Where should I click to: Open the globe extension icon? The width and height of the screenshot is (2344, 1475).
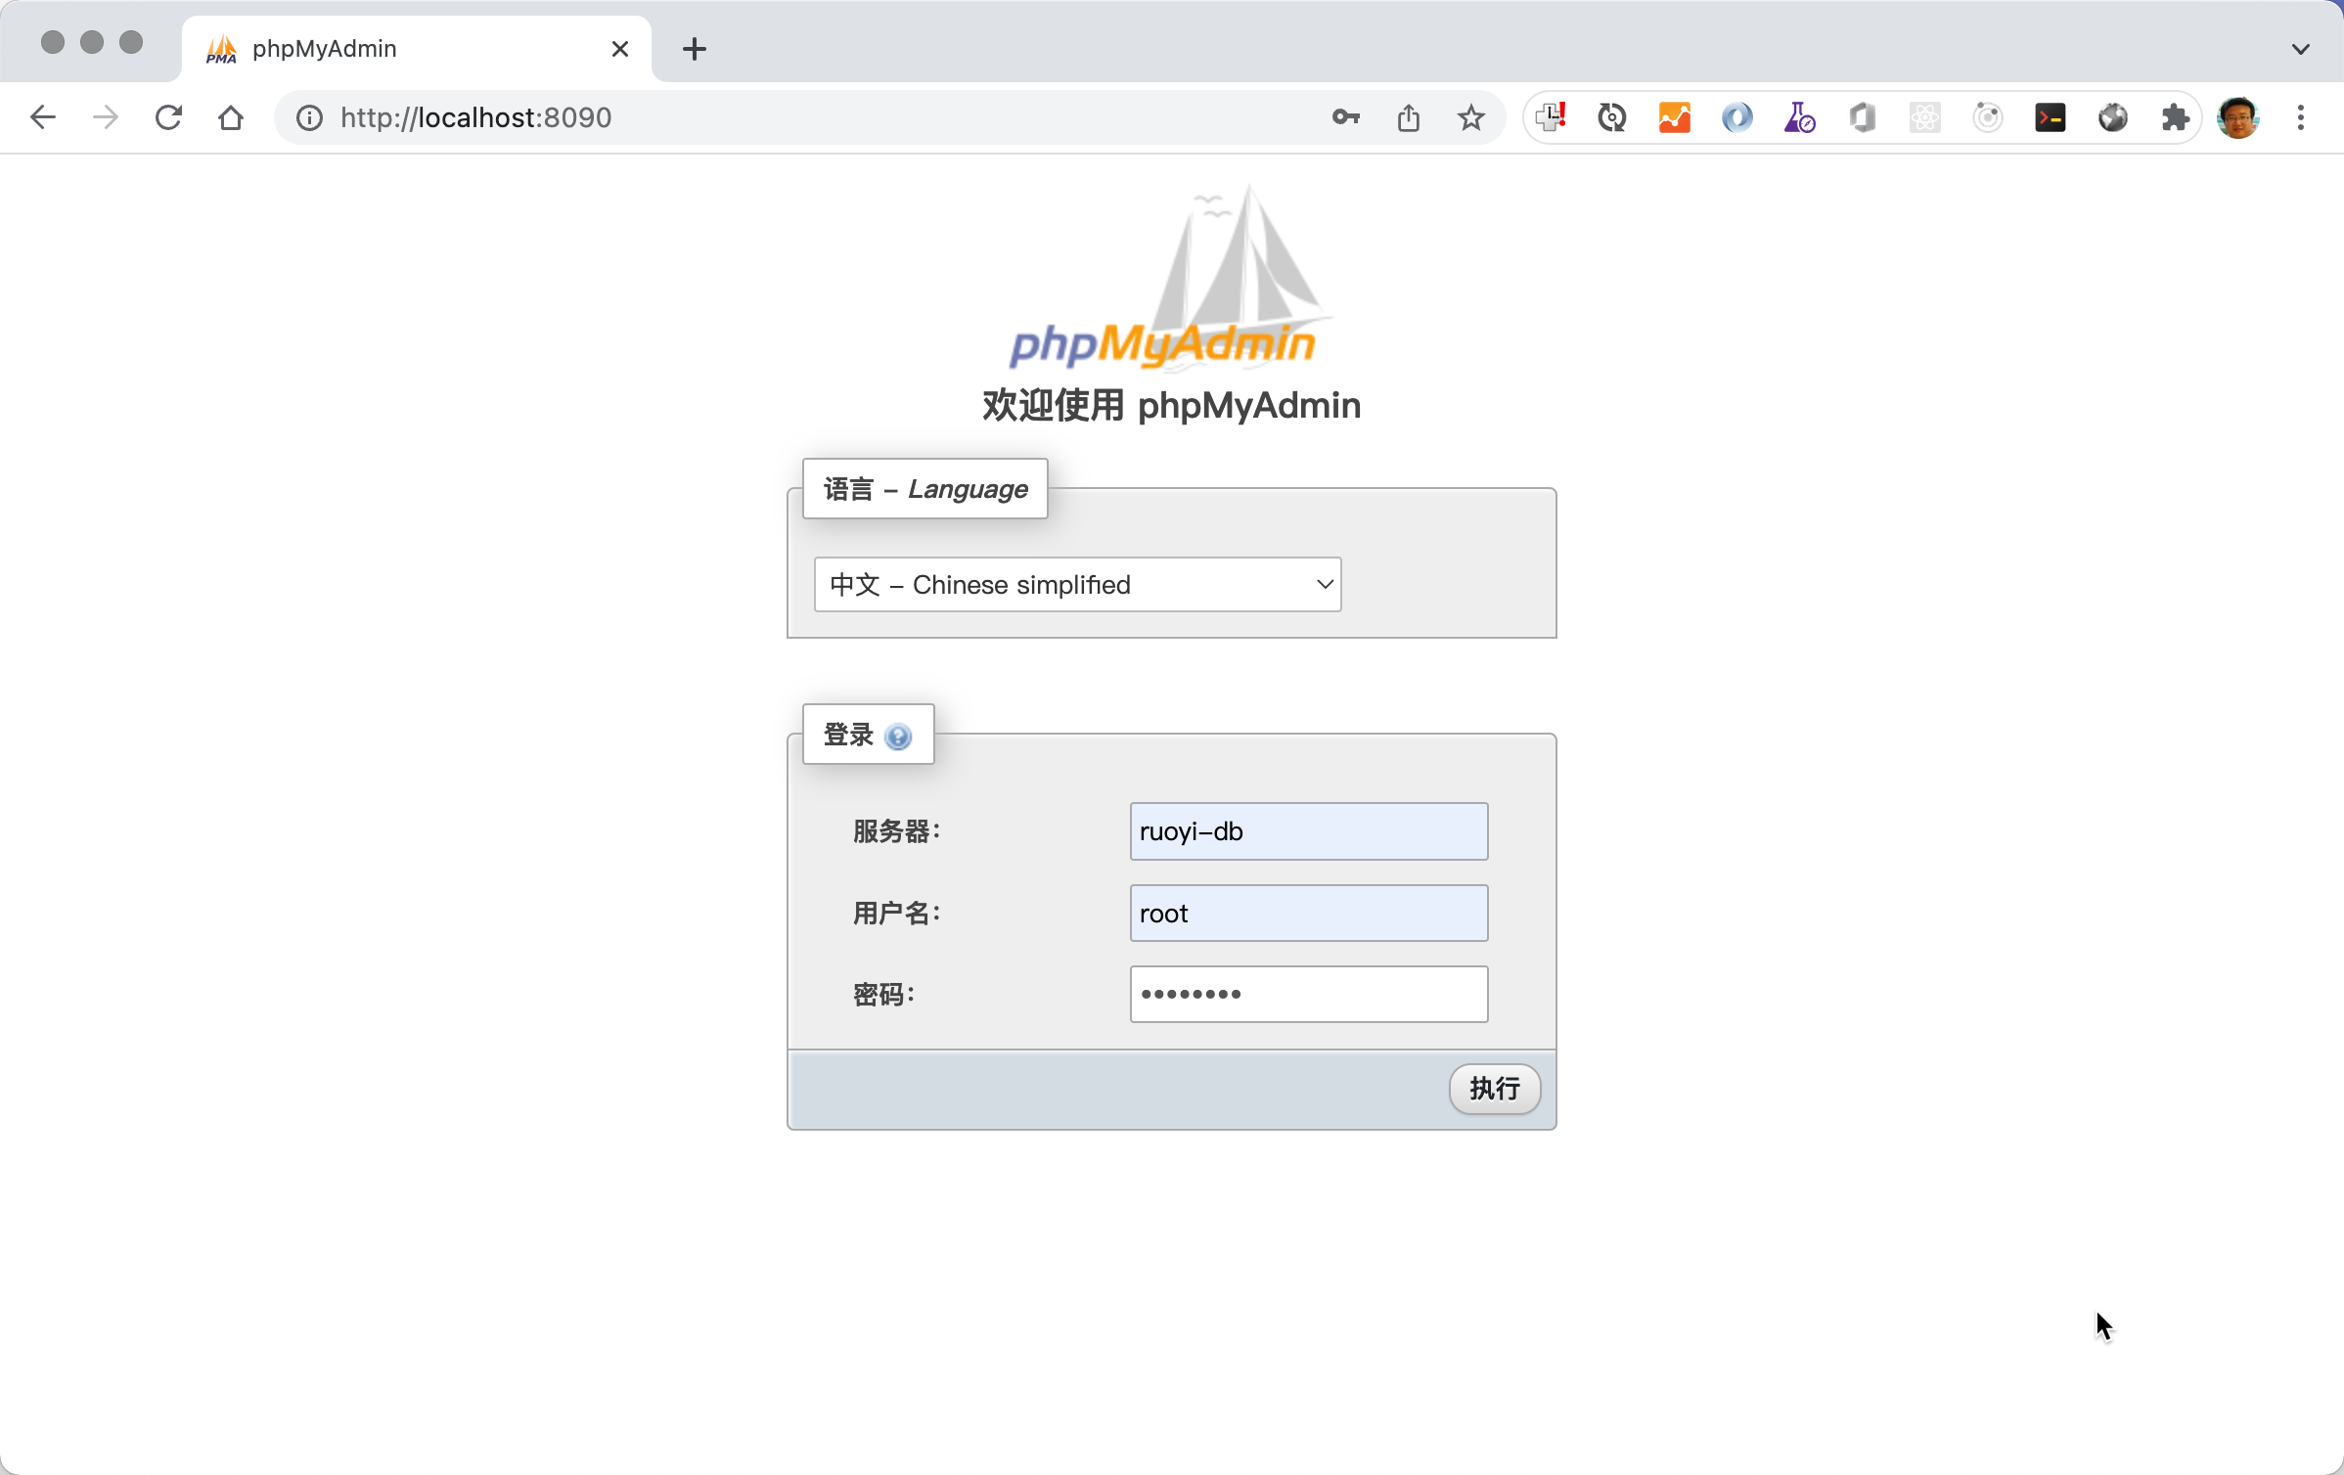pos(2113,117)
